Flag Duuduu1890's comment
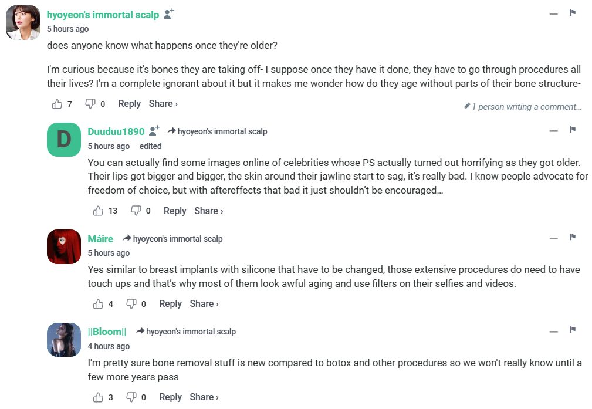 [573, 130]
